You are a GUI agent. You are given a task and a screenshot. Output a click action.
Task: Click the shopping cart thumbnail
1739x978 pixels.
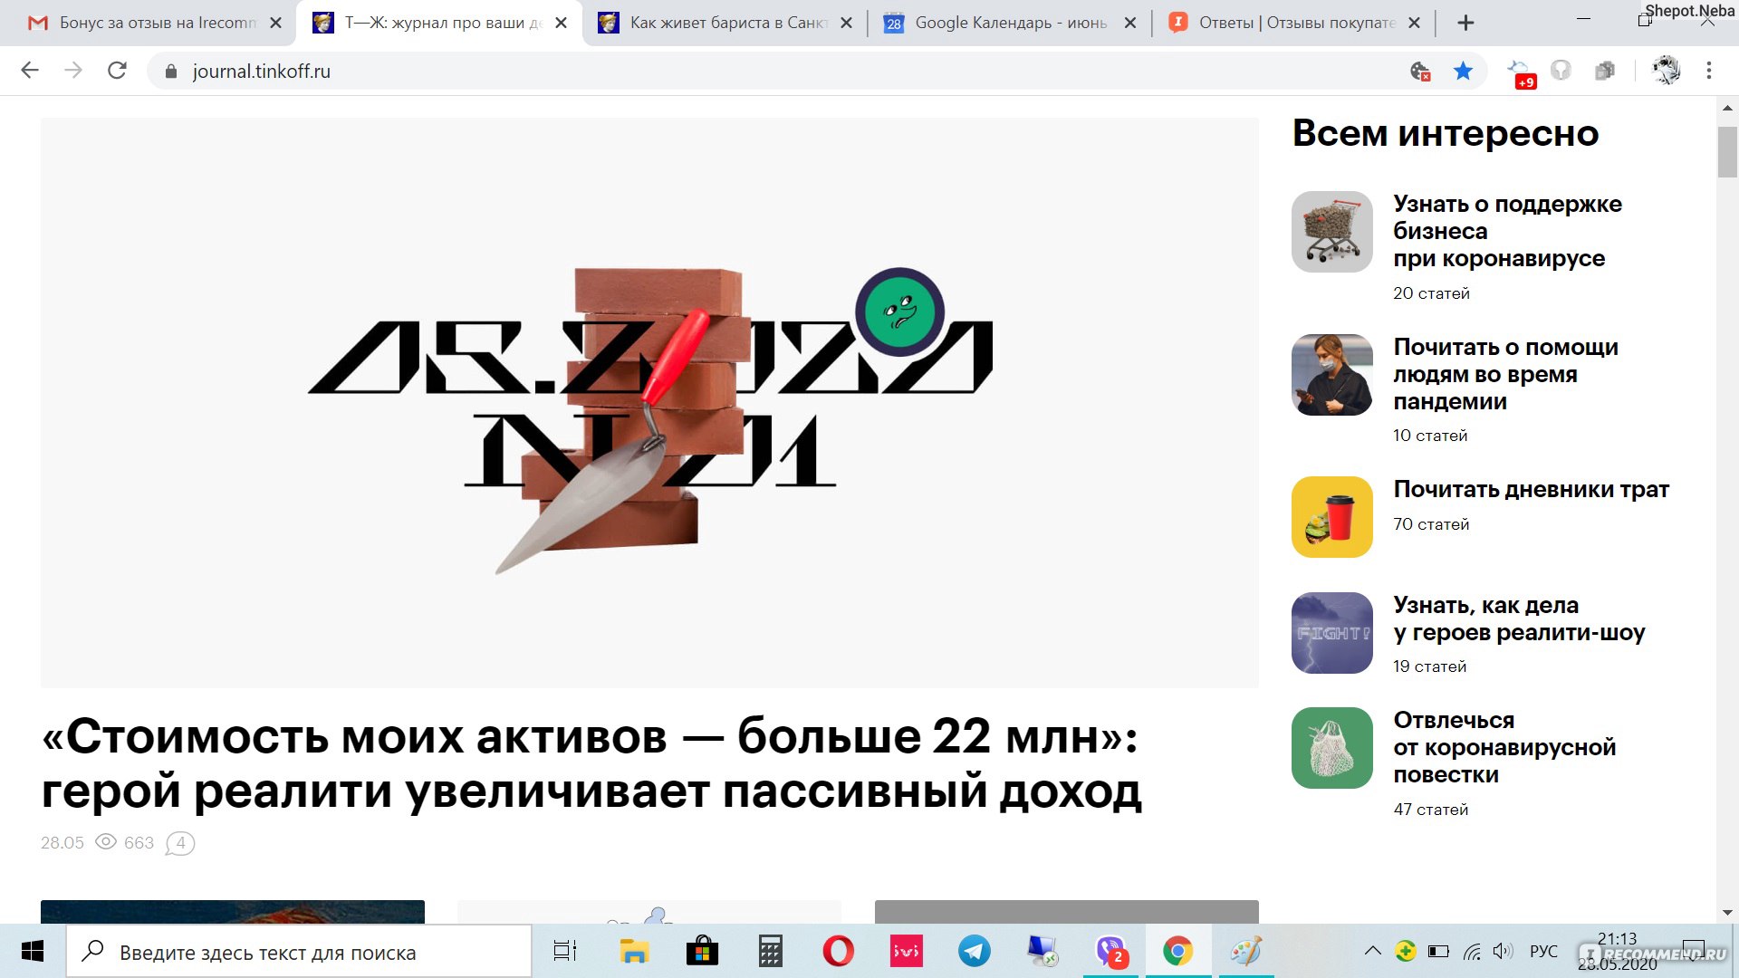1331,231
